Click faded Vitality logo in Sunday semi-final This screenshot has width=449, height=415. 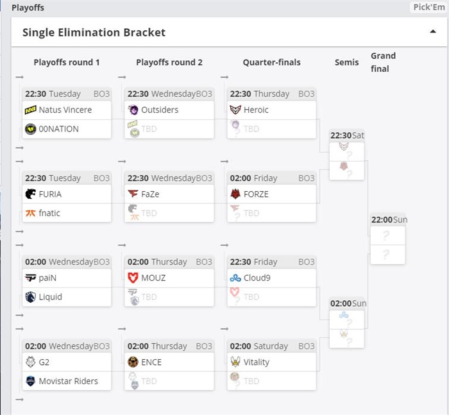tap(344, 334)
